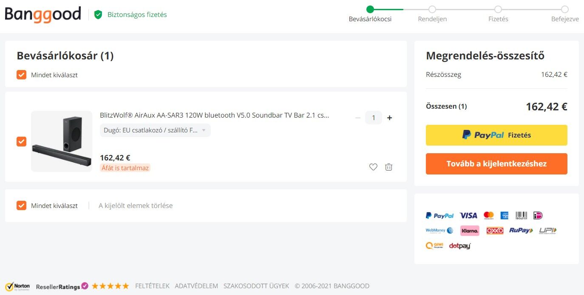The width and height of the screenshot is (584, 295).
Task: Click the Boleto barcode payment logo
Action: tap(521, 216)
